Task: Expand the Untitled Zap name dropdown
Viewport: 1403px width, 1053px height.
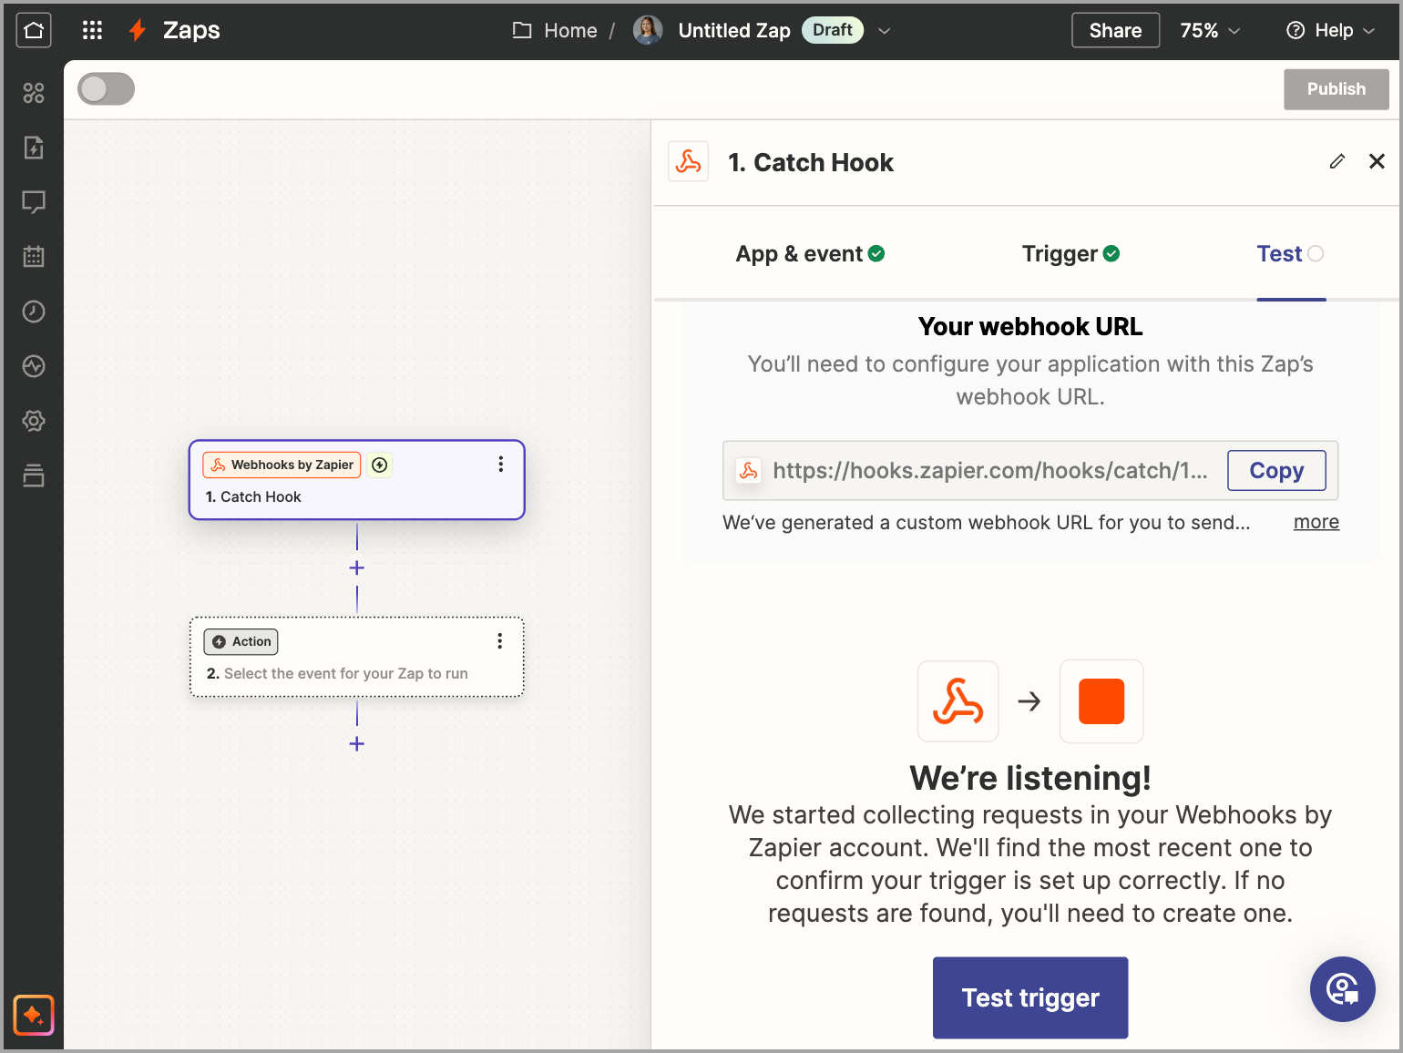Action: pos(884,31)
